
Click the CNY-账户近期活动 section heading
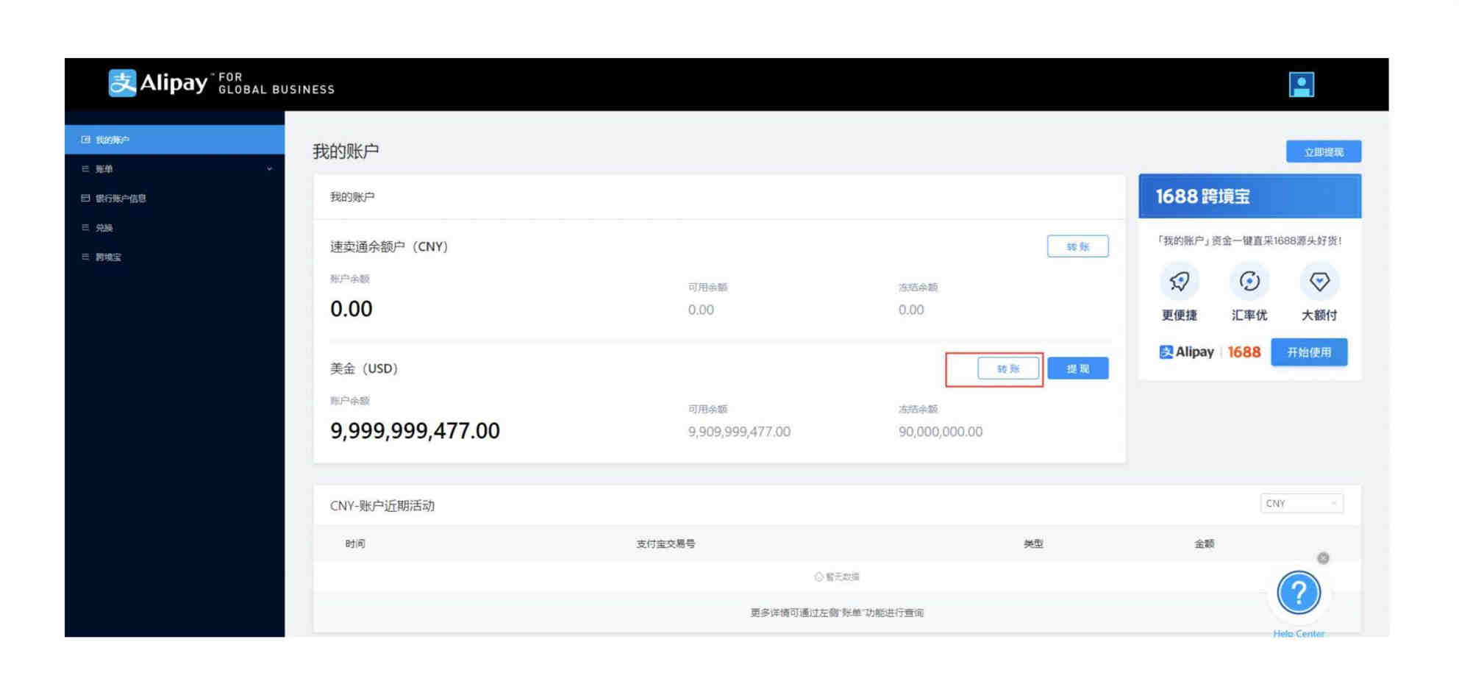[382, 506]
